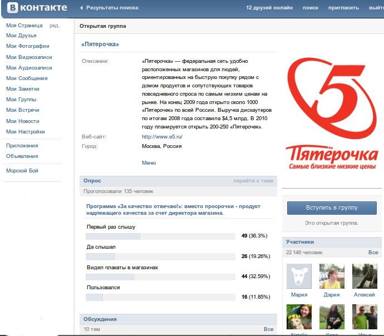384x336 pixels.
Task: Open Алексей's profile photo
Action: tap(365, 276)
